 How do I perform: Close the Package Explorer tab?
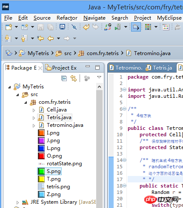[x=40, y=68]
